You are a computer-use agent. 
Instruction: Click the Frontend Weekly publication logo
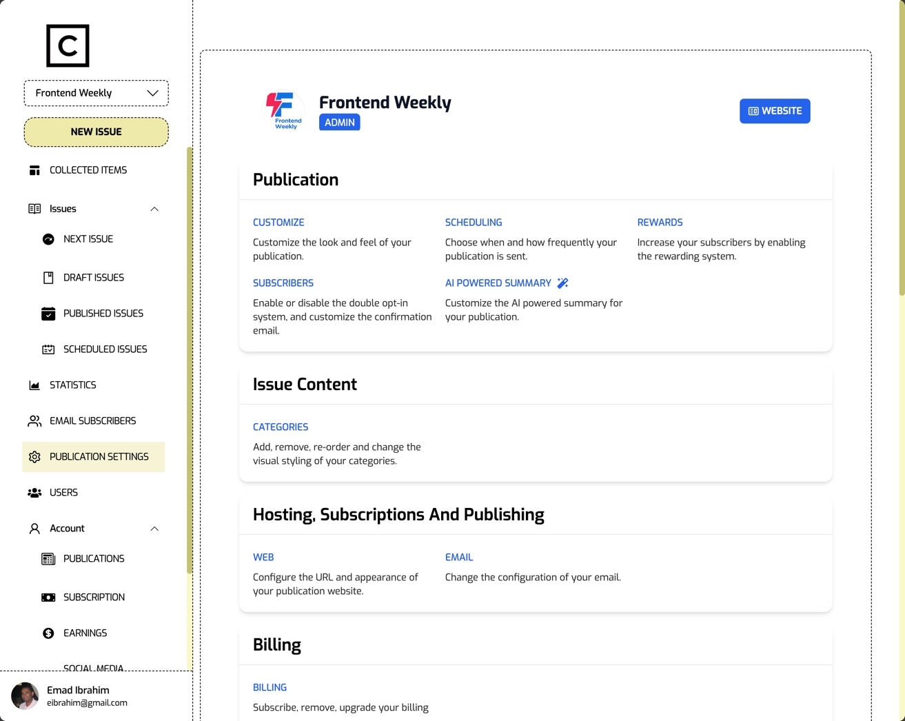(x=285, y=110)
